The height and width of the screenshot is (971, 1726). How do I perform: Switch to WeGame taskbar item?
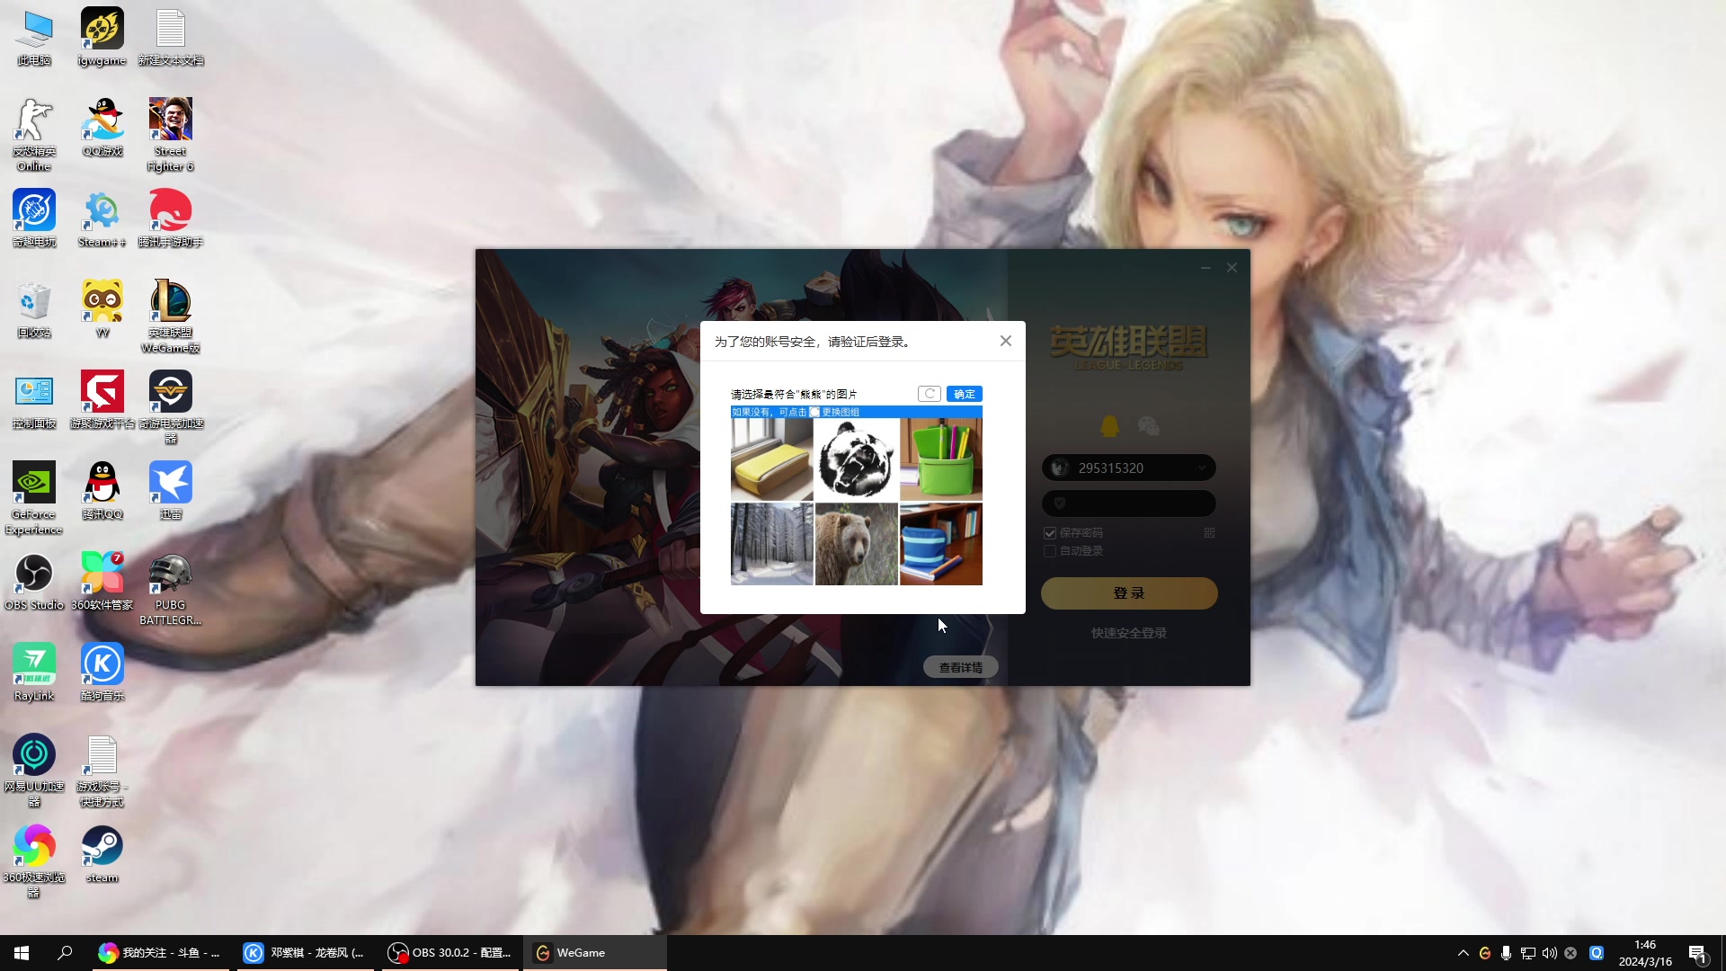594,953
